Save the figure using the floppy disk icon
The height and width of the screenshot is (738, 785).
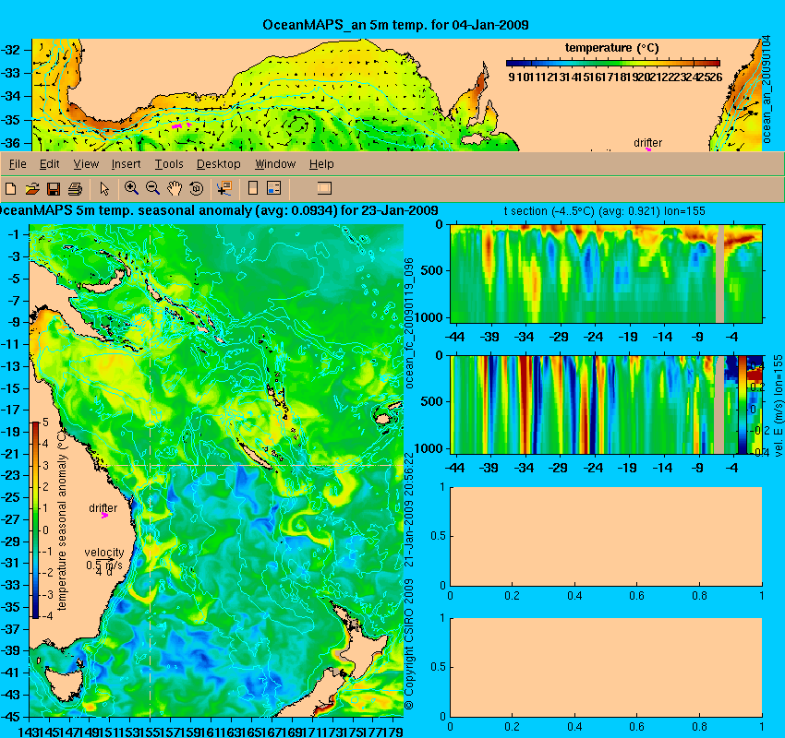pyautogui.click(x=54, y=188)
